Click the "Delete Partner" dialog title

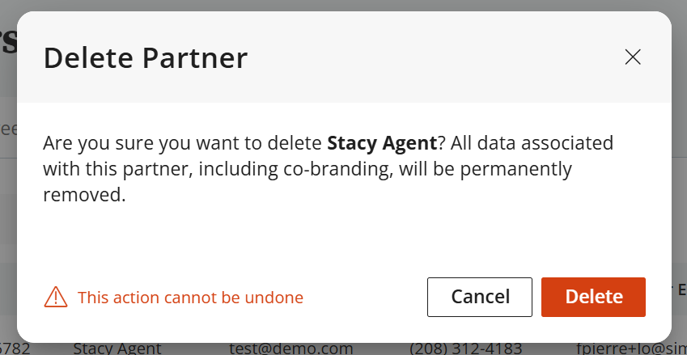(x=146, y=57)
